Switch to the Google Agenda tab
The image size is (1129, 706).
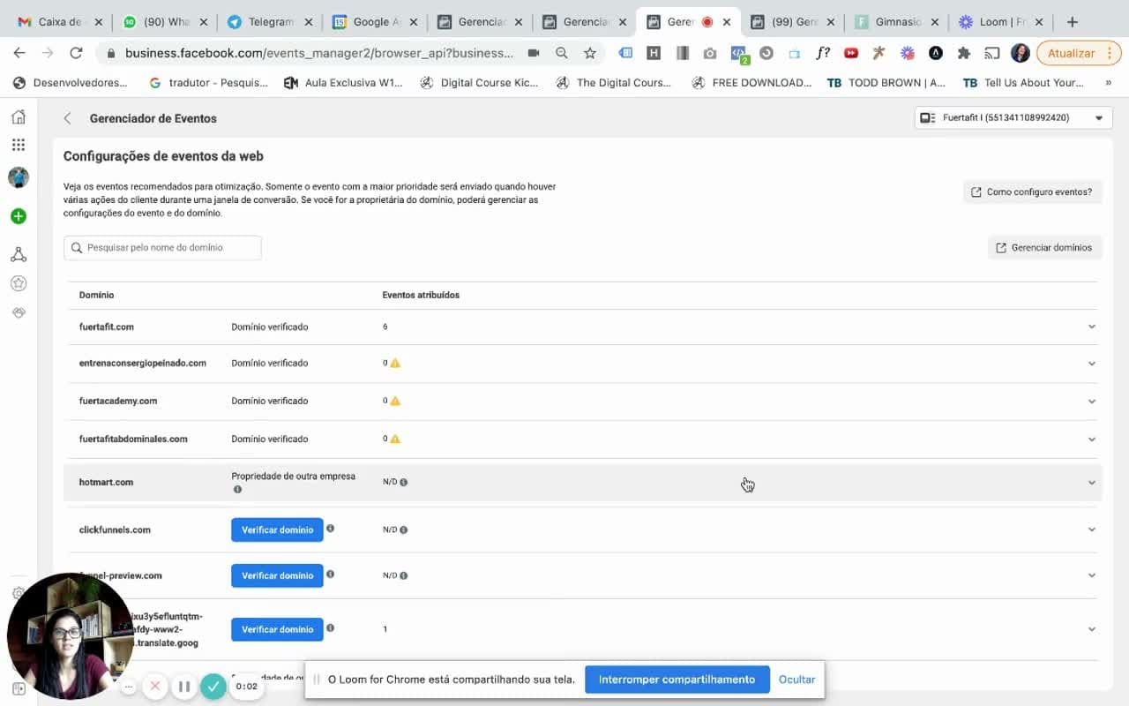[374, 22]
